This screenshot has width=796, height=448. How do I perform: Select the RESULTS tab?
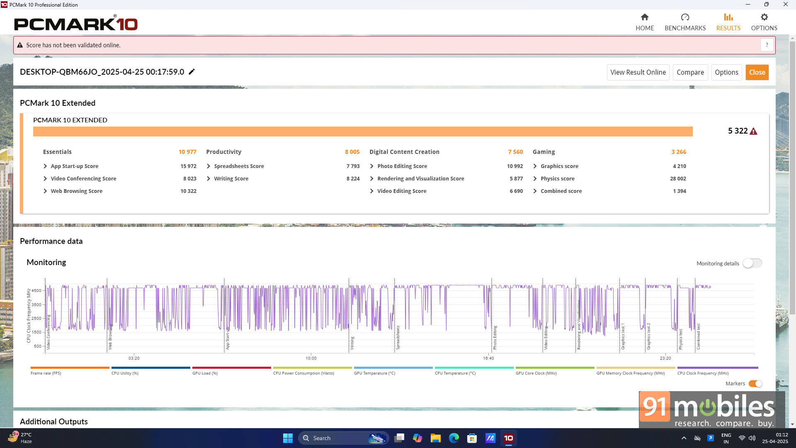pos(728,22)
